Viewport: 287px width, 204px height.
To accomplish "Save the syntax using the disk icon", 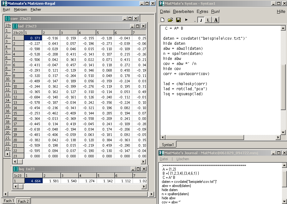I will (x=178, y=20).
